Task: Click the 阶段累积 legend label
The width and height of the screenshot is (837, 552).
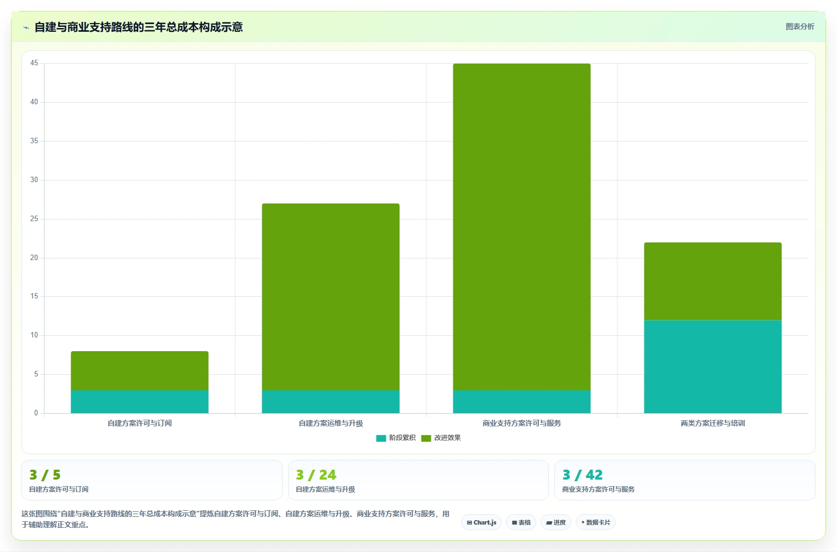Action: point(402,438)
